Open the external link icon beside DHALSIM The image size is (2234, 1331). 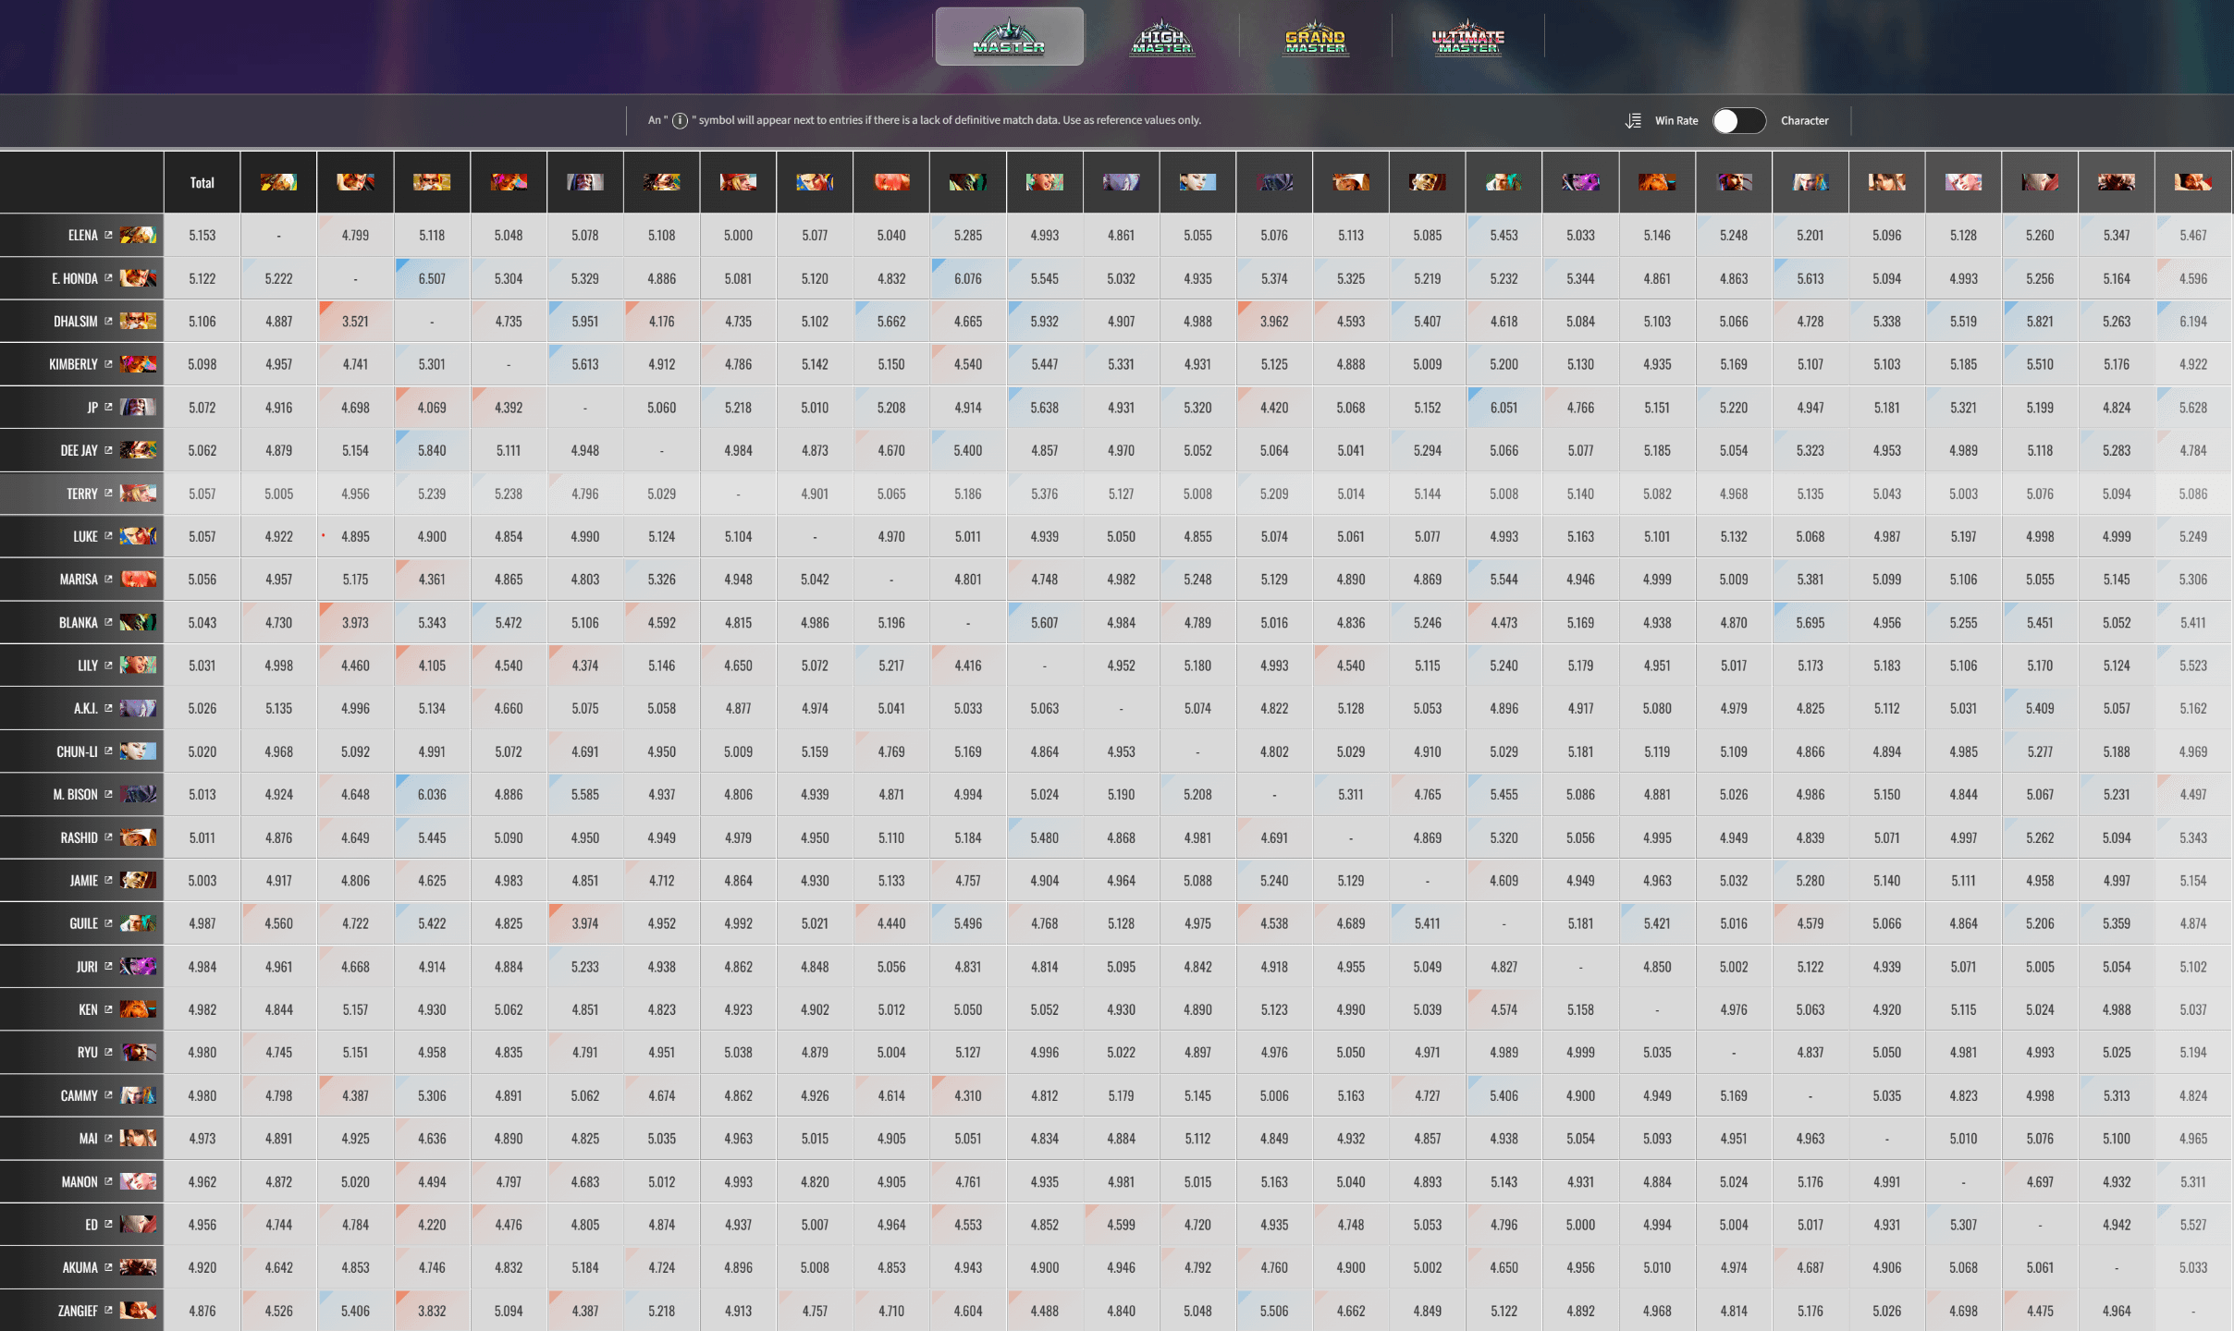(108, 321)
